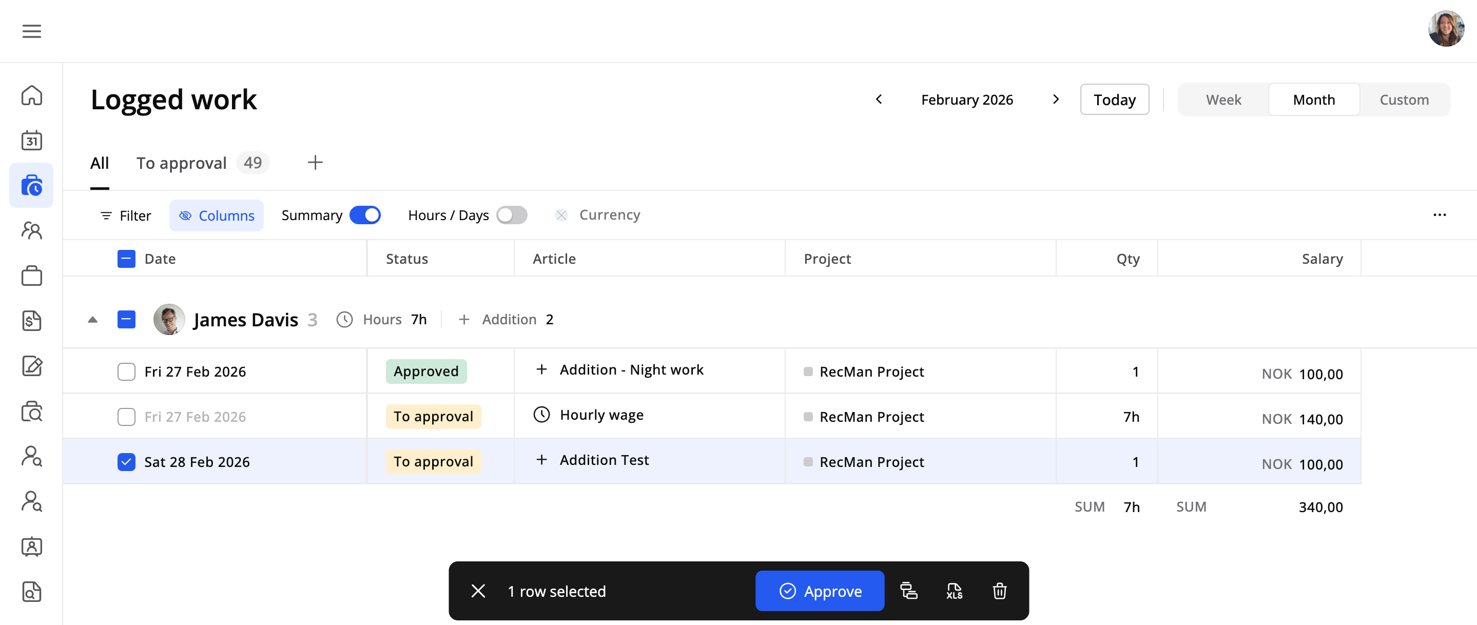Open the hamburger menu icon

pos(31,31)
